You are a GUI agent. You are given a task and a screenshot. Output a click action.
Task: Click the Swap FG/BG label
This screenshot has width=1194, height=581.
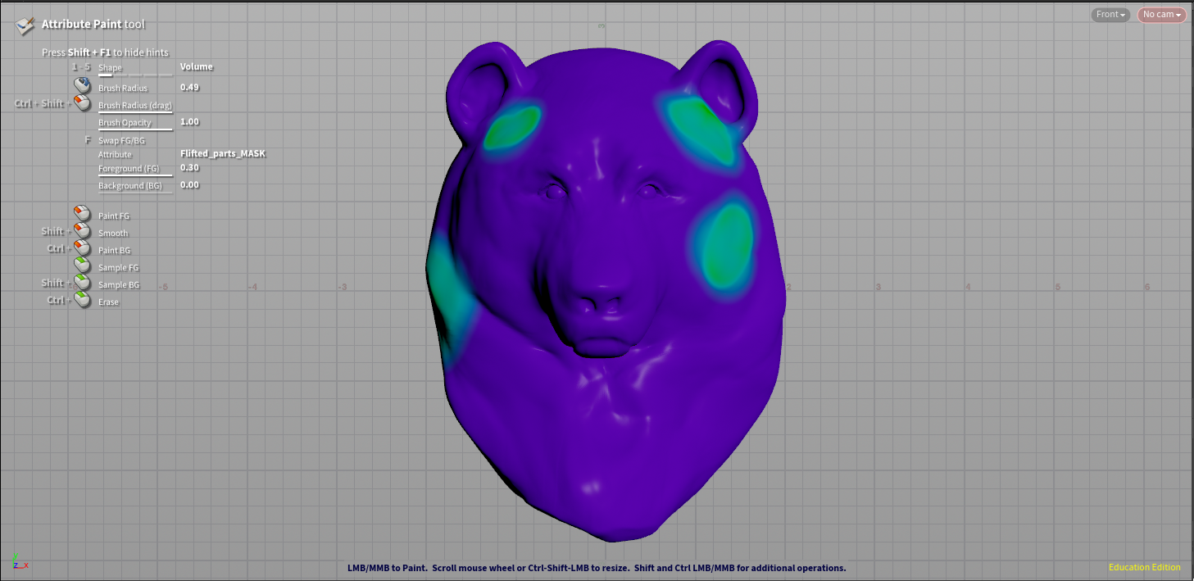(x=121, y=141)
